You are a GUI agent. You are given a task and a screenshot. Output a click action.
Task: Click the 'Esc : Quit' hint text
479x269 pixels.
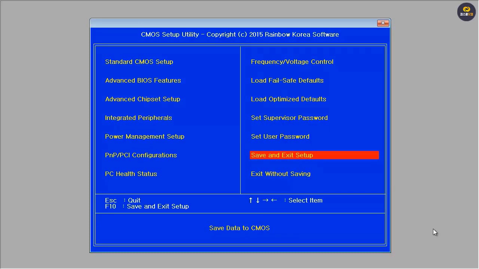pyautogui.click(x=123, y=200)
